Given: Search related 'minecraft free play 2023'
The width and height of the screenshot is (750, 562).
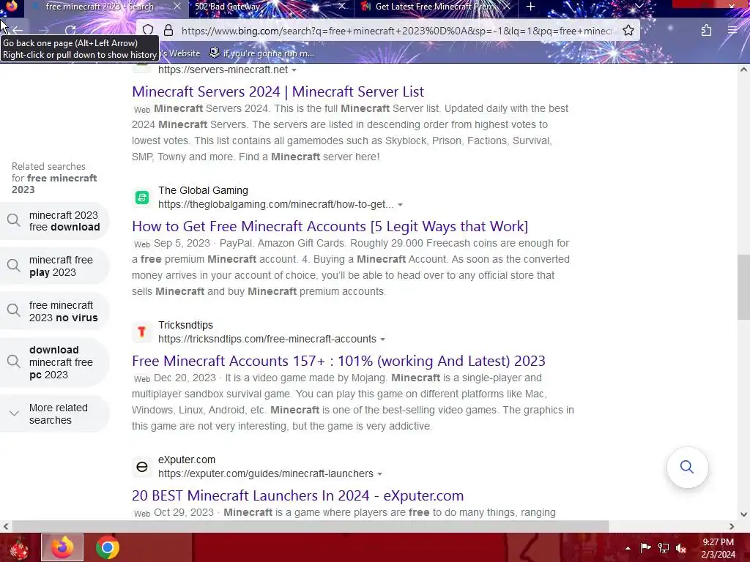Looking at the screenshot, I should click(54, 266).
